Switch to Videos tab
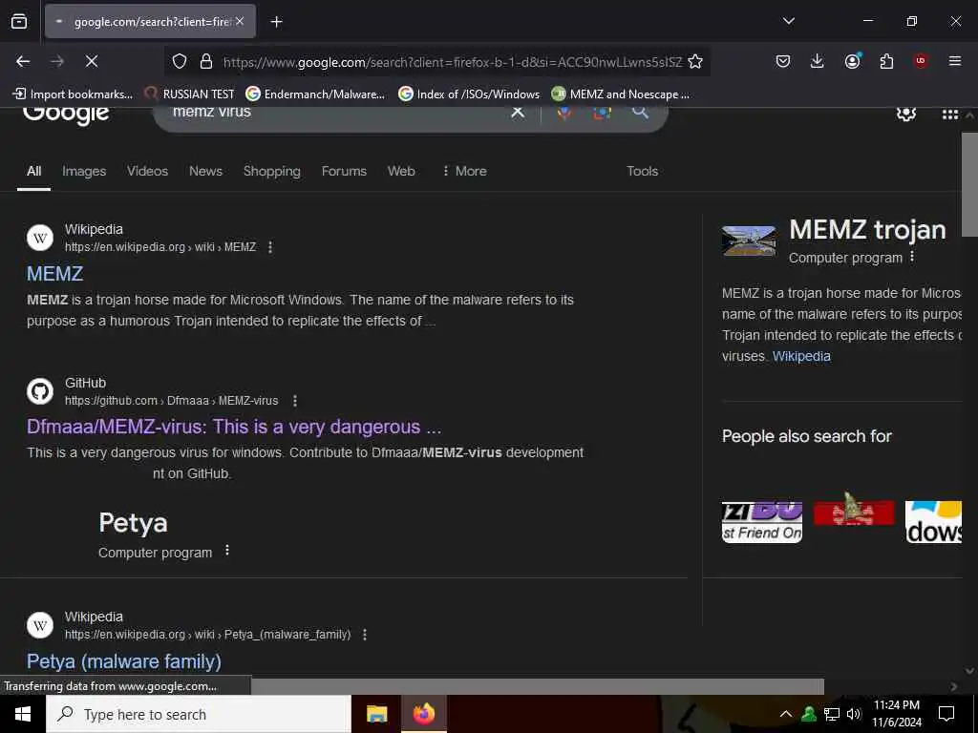Screen dimensions: 978x733 [x=147, y=171]
